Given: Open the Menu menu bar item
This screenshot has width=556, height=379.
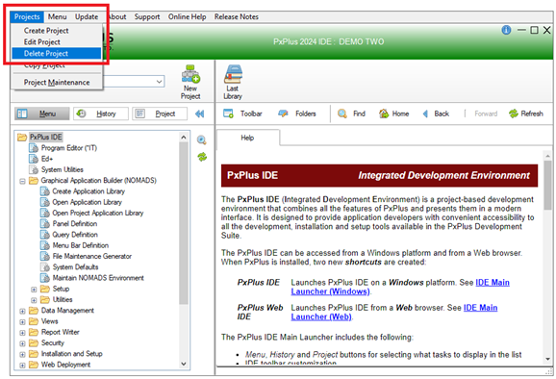Looking at the screenshot, I should pos(57,16).
